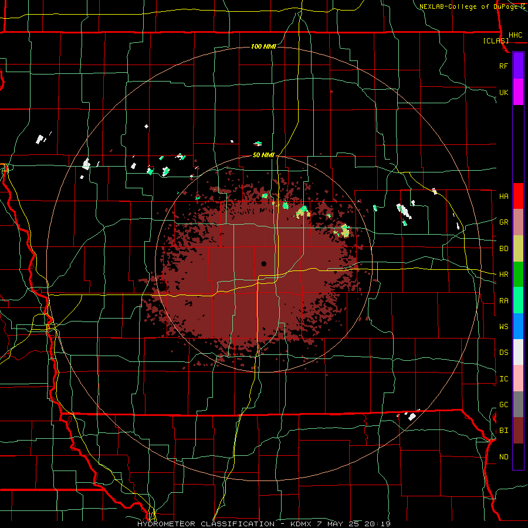Click the "UK" legend label
This screenshot has width=528, height=528.
point(503,93)
